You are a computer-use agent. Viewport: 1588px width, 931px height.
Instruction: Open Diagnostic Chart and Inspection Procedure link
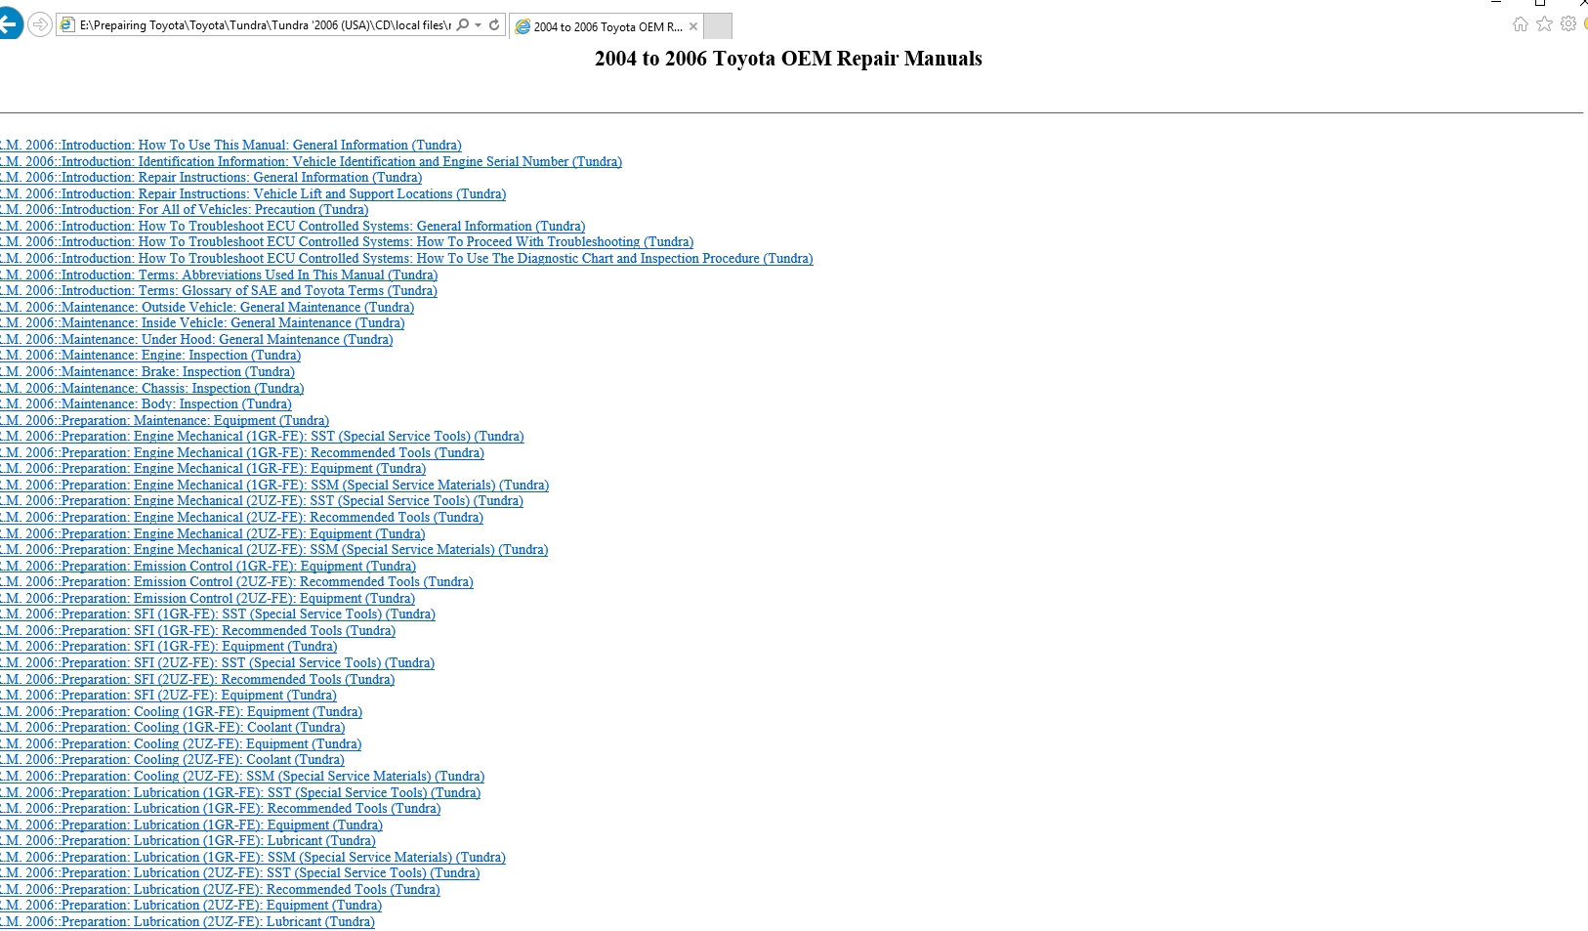click(406, 259)
